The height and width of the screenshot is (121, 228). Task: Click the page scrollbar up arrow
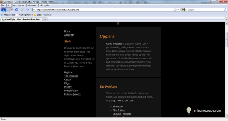coord(226,23)
